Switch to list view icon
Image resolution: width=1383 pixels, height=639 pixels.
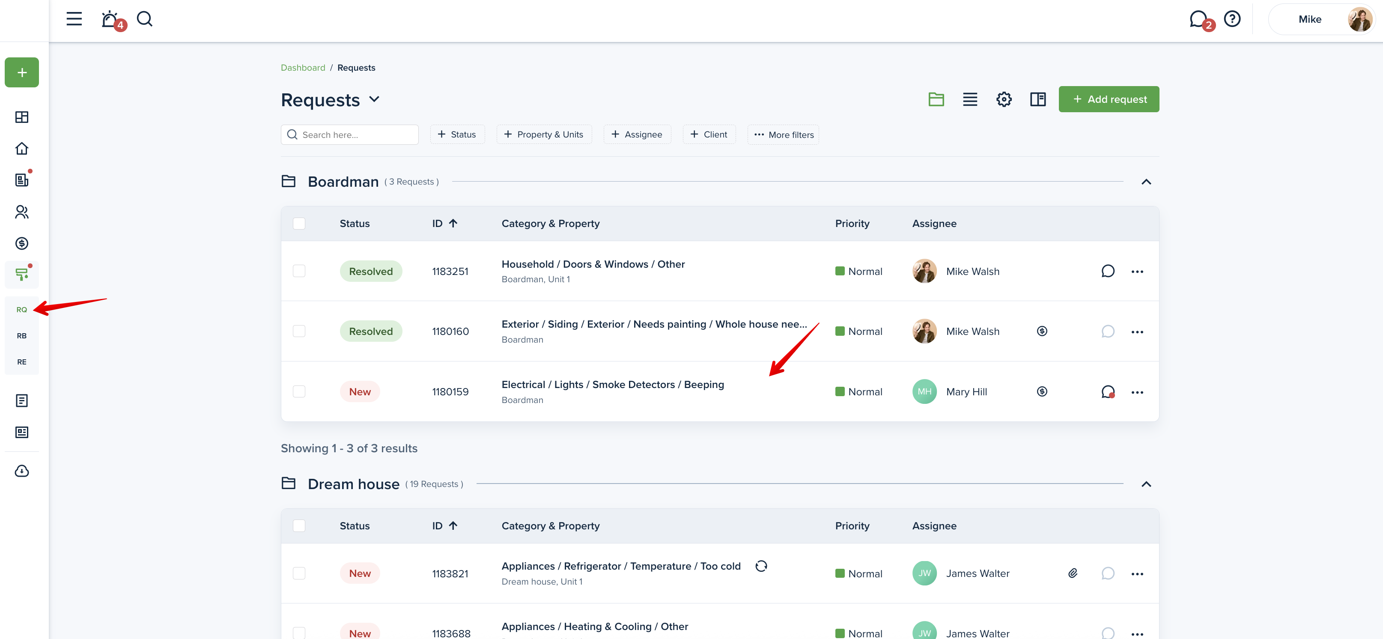coord(970,99)
